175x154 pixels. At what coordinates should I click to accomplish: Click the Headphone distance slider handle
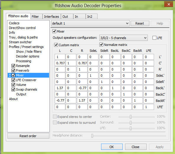[x=92, y=136]
